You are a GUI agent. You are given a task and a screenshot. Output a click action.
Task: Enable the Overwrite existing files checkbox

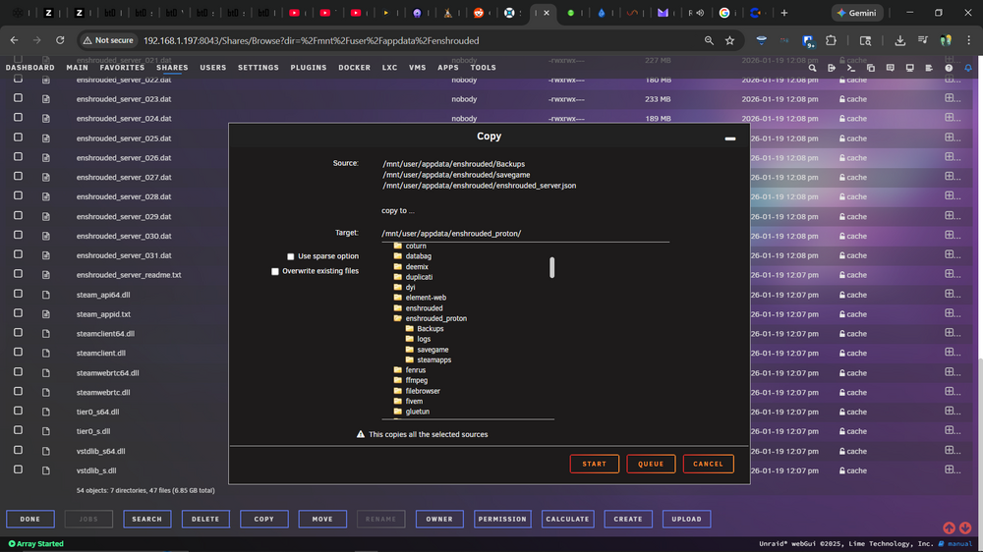click(274, 271)
